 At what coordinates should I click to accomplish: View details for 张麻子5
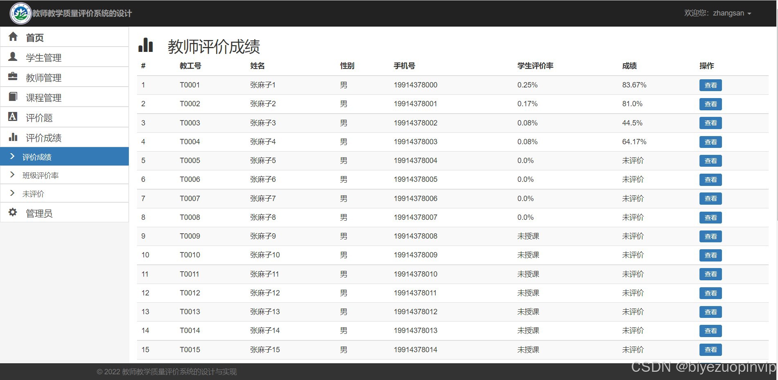(711, 161)
